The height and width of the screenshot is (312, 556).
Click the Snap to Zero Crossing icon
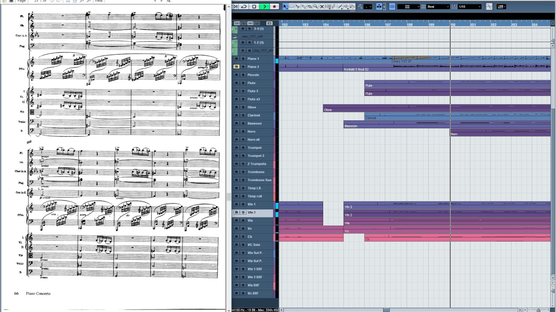[x=489, y=6]
